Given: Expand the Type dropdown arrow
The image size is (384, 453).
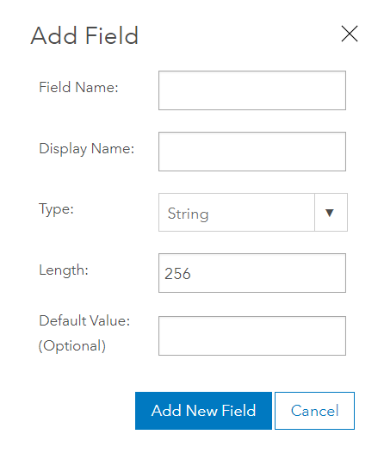Looking at the screenshot, I should 331,213.
